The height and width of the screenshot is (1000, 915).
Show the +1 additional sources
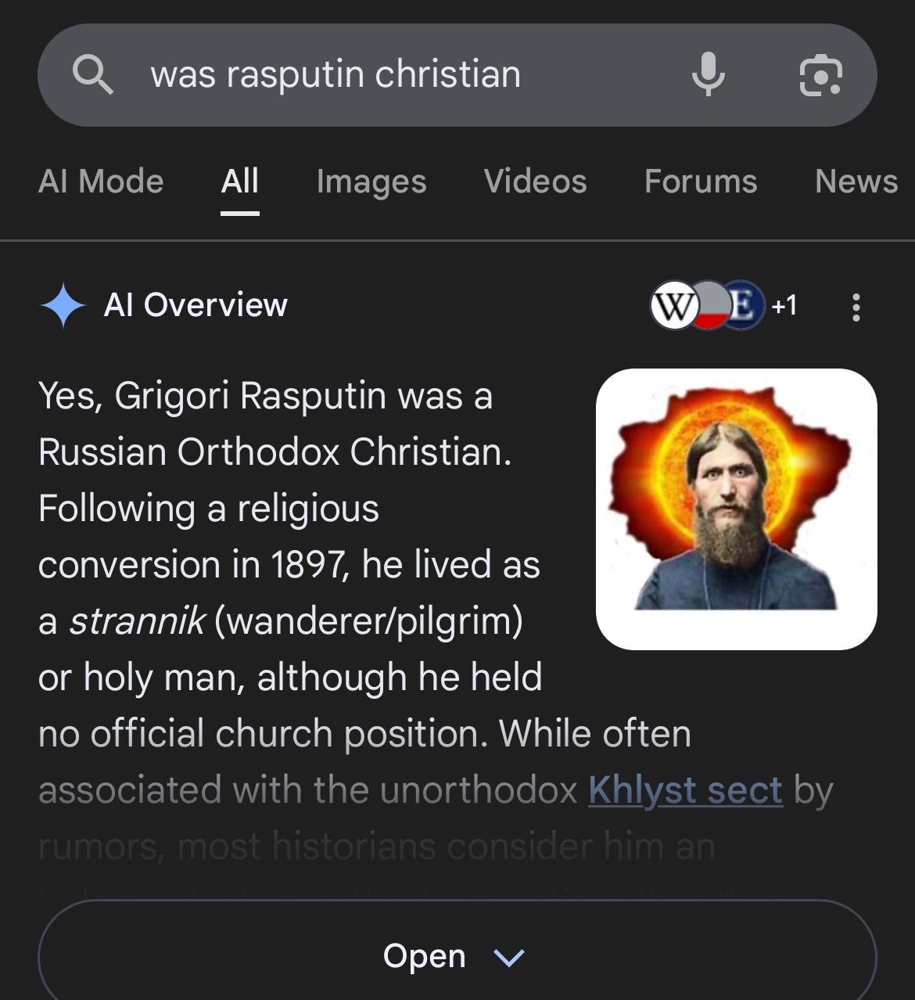(784, 305)
